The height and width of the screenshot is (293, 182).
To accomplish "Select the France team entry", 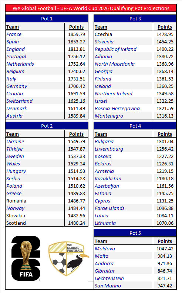I will (14, 34).
